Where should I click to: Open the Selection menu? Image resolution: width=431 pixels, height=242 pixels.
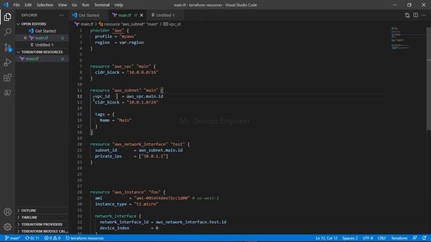click(45, 5)
